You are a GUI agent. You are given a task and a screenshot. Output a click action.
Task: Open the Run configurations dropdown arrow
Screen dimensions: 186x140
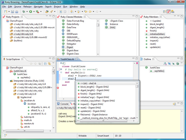click(34, 11)
